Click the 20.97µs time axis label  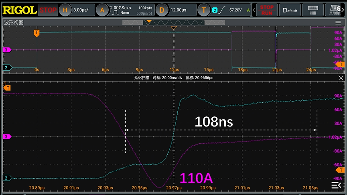click(174, 188)
